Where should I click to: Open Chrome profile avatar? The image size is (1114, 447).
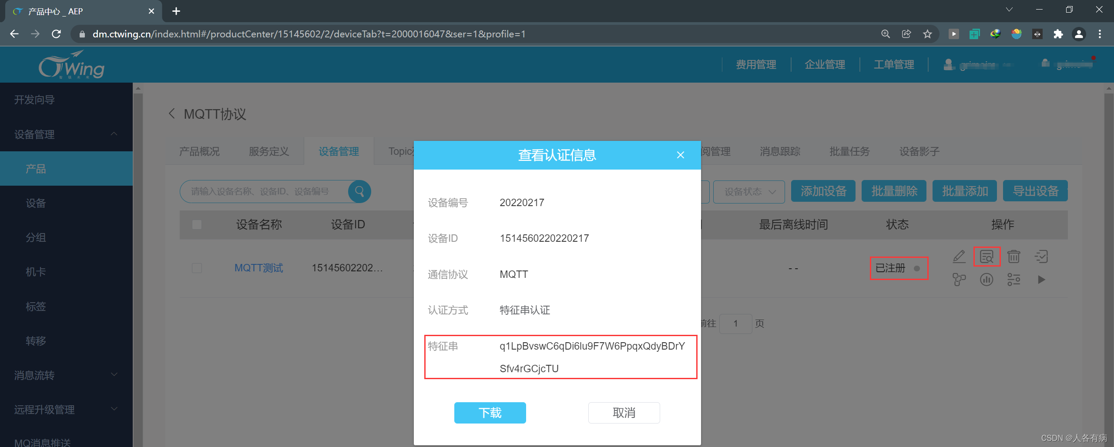pyautogui.click(x=1079, y=34)
